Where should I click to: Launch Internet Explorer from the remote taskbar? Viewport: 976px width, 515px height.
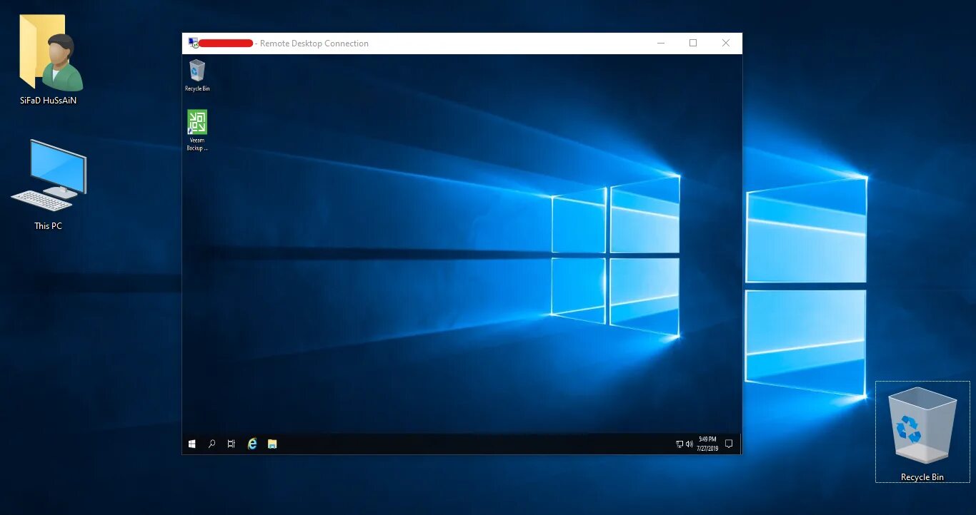pyautogui.click(x=252, y=444)
